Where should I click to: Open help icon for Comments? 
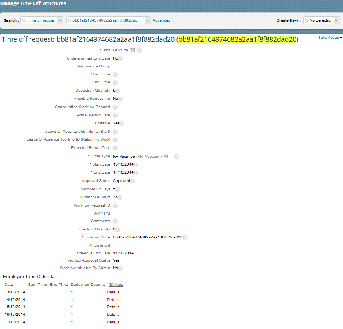[115, 221]
